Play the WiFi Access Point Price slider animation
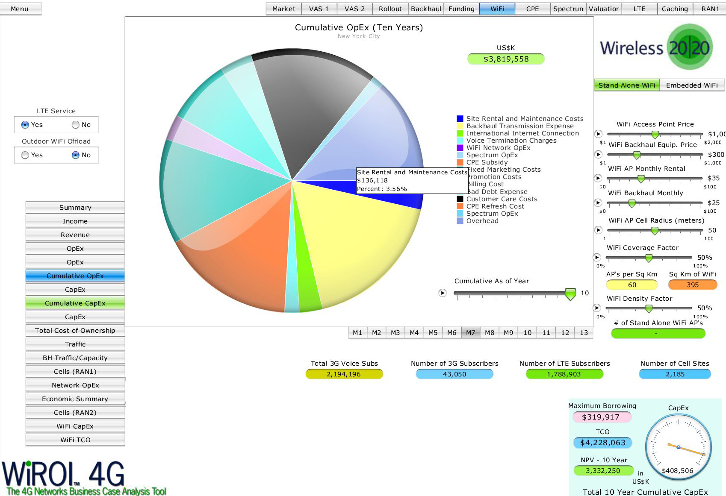This screenshot has height=496, width=726. point(598,134)
